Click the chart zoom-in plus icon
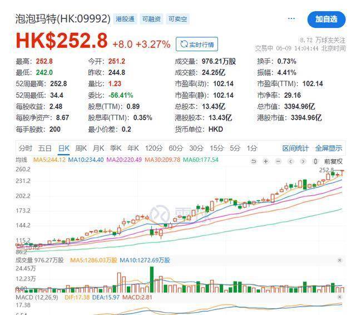Viewport: 356px width, 315px height. [x=266, y=161]
